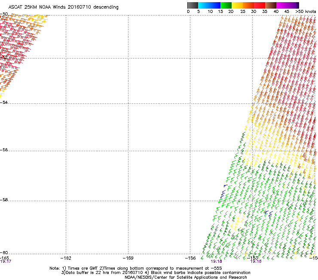Click the purple '19:18' time stamp
The height and width of the screenshot is (280, 318).
pyautogui.click(x=216, y=261)
